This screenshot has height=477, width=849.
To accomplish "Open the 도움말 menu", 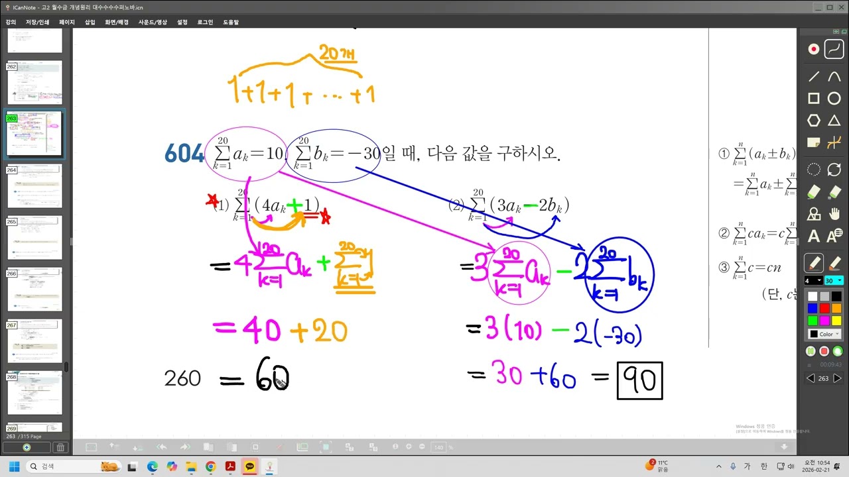I will click(x=230, y=22).
